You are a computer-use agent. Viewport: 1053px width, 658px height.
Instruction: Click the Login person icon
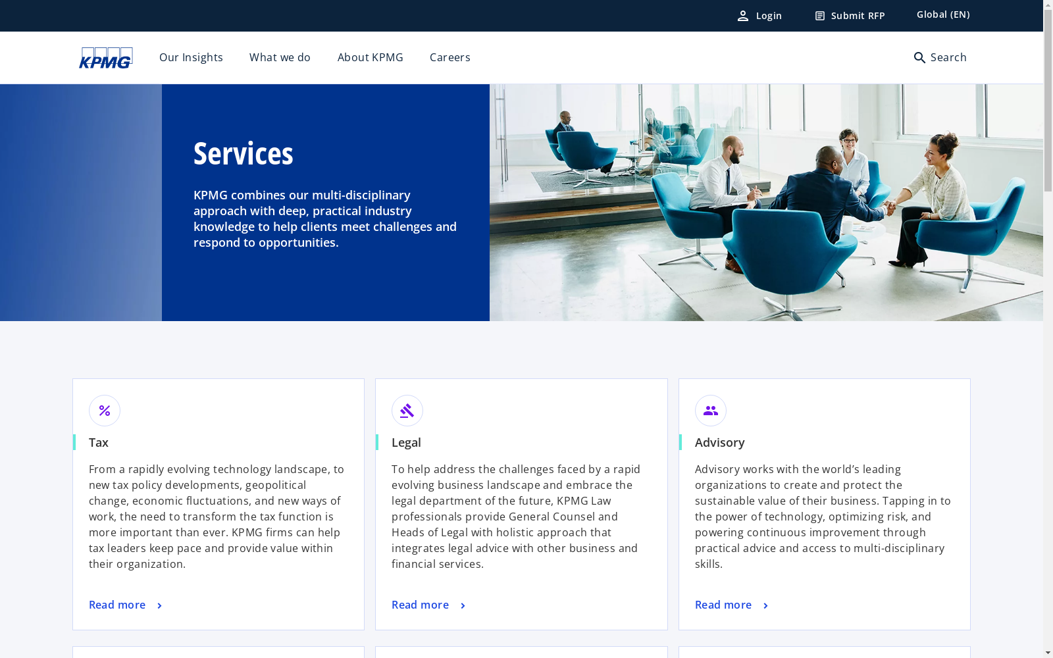pos(743,16)
